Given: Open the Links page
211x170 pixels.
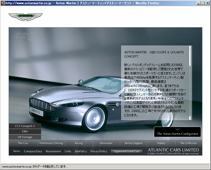Looking at the screenshot, I should click(x=68, y=151).
